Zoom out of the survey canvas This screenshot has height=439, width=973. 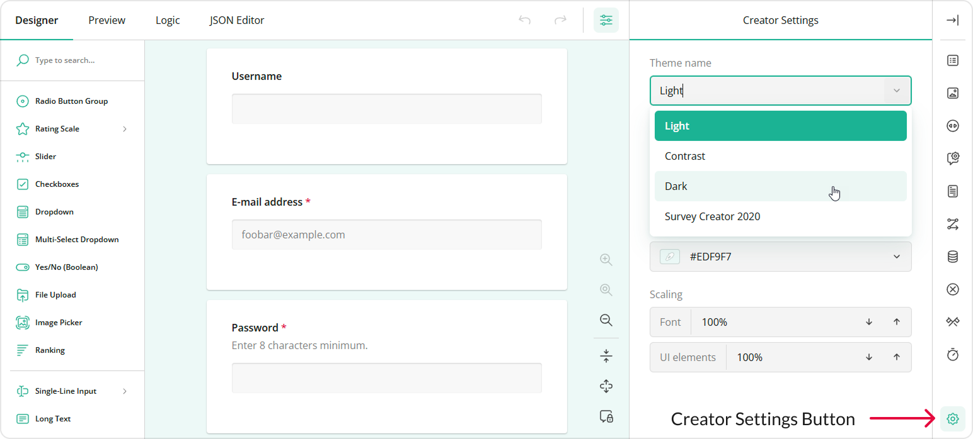606,320
